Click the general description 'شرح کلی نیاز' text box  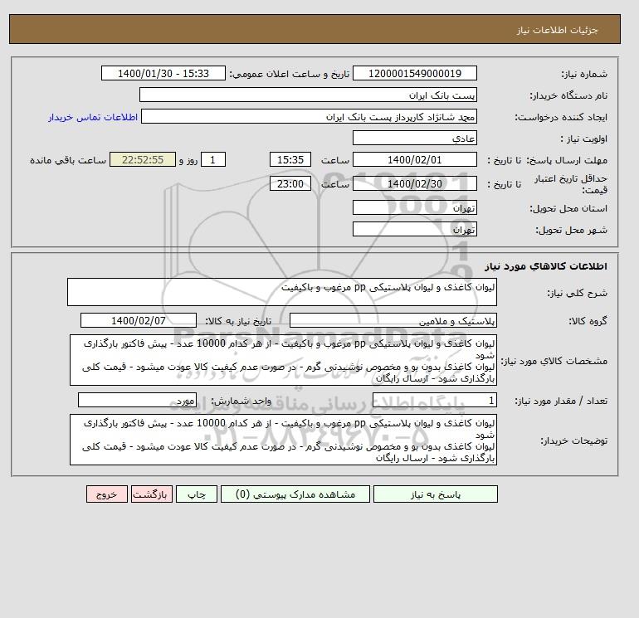[282, 292]
